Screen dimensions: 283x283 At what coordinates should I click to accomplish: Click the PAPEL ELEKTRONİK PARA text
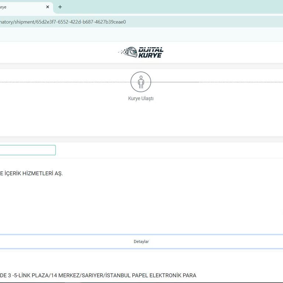click(164, 275)
